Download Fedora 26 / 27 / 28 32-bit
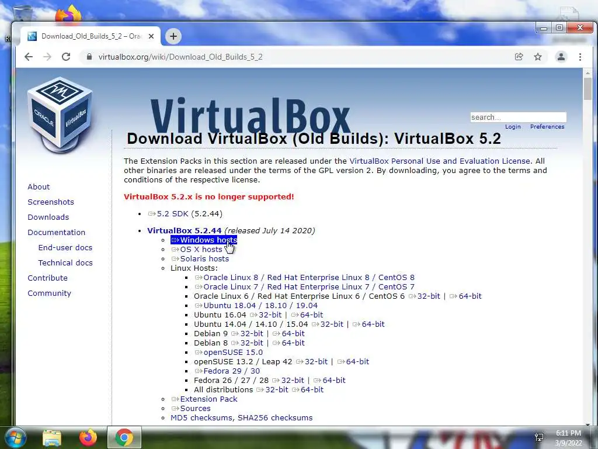The image size is (598, 449). pyautogui.click(x=288, y=380)
